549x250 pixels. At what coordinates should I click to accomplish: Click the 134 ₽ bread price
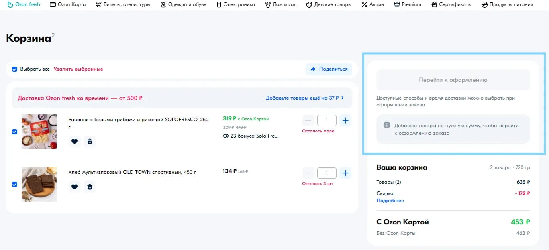click(229, 171)
